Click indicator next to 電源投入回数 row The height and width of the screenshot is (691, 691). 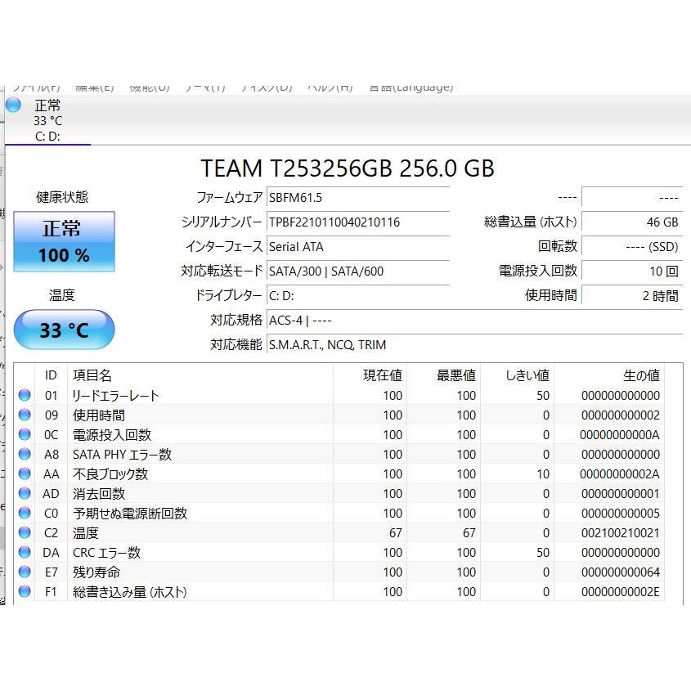[x=25, y=434]
